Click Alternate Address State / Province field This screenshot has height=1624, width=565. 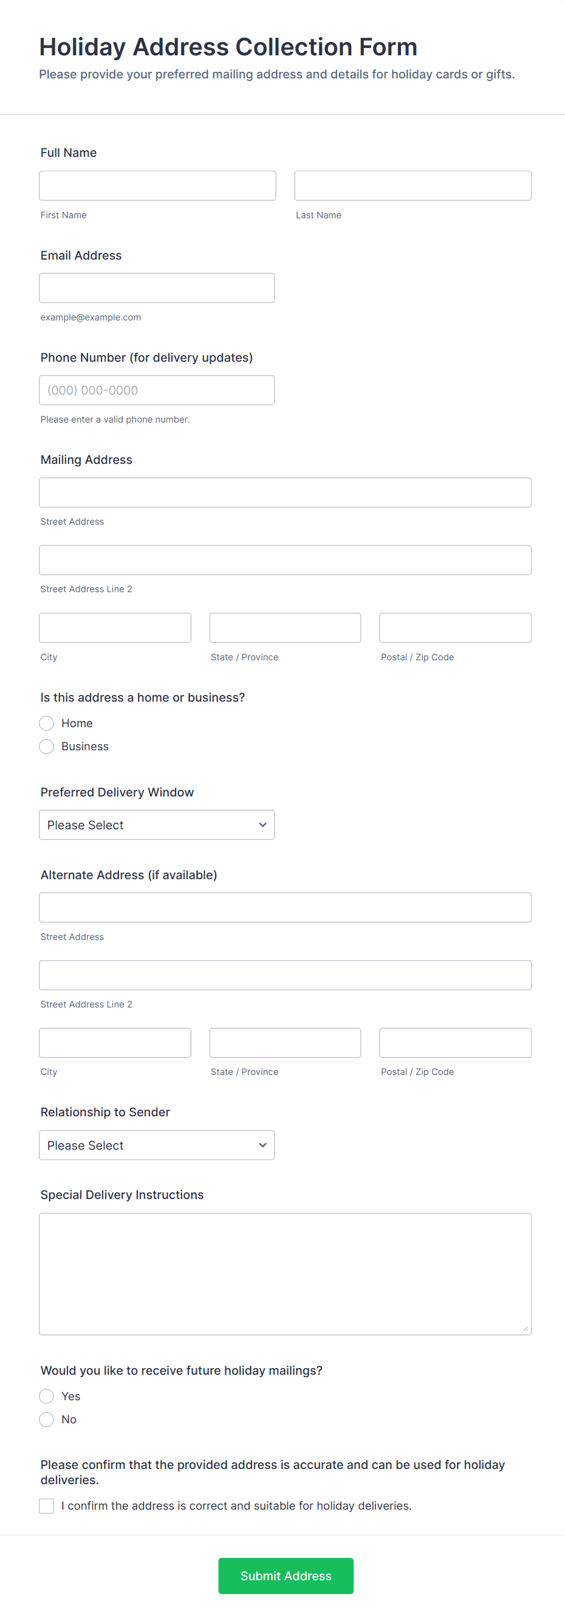pos(285,1043)
